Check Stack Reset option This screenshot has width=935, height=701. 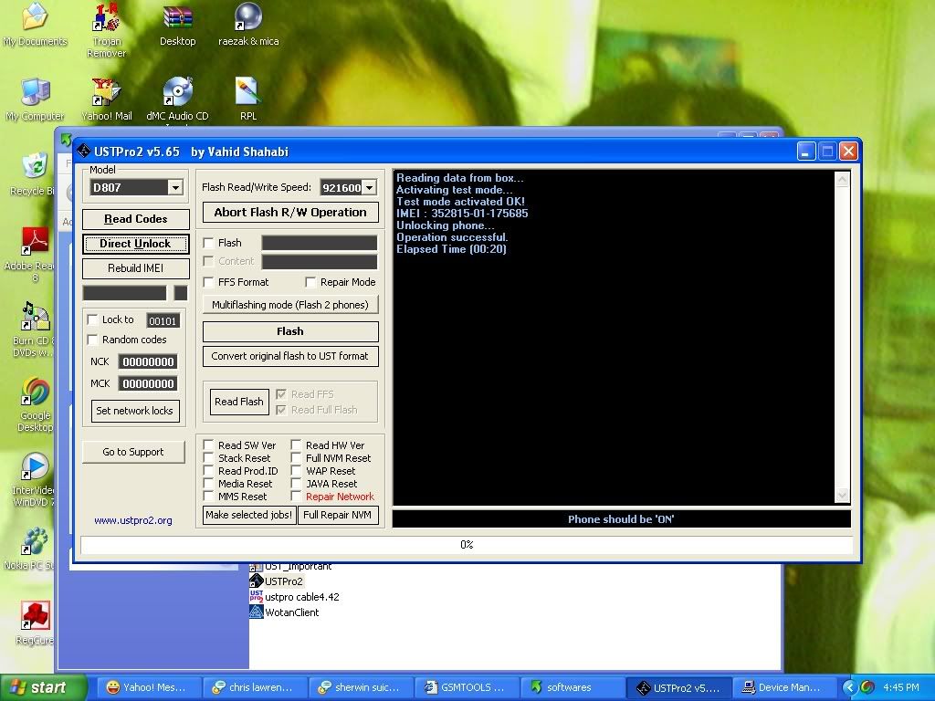point(209,458)
